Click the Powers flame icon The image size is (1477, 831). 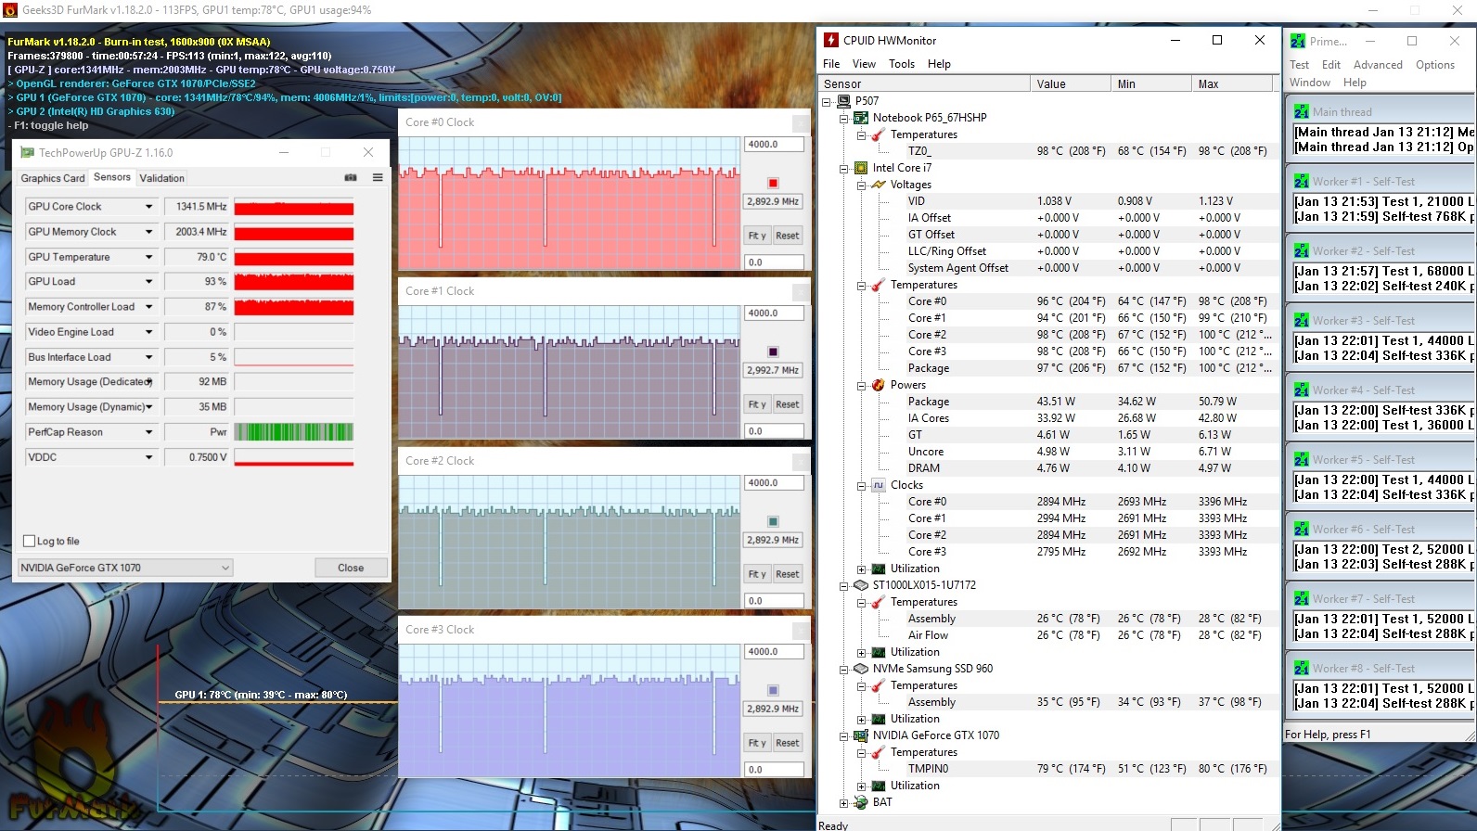pos(879,385)
